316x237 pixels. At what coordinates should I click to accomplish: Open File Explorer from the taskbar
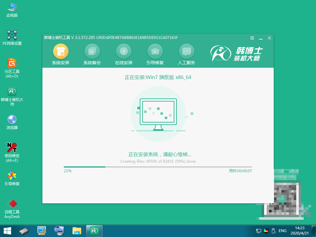77,231
